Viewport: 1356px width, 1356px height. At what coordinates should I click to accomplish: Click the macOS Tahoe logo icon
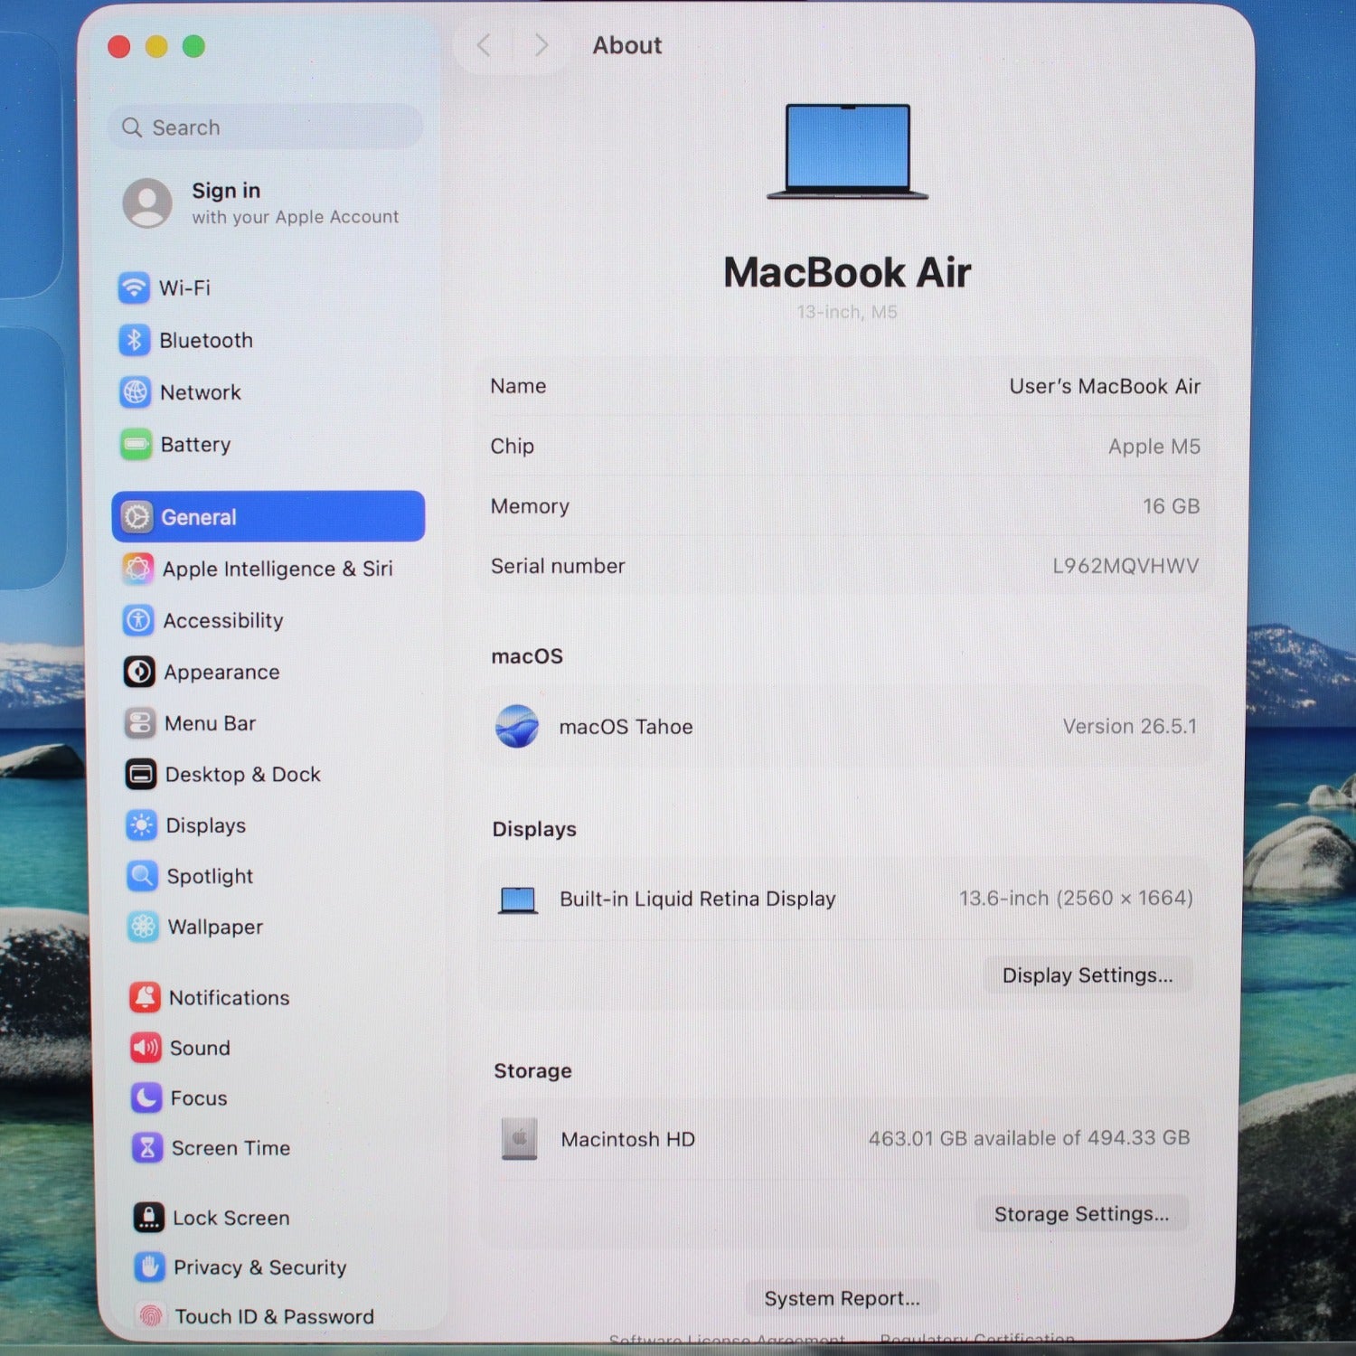click(517, 726)
